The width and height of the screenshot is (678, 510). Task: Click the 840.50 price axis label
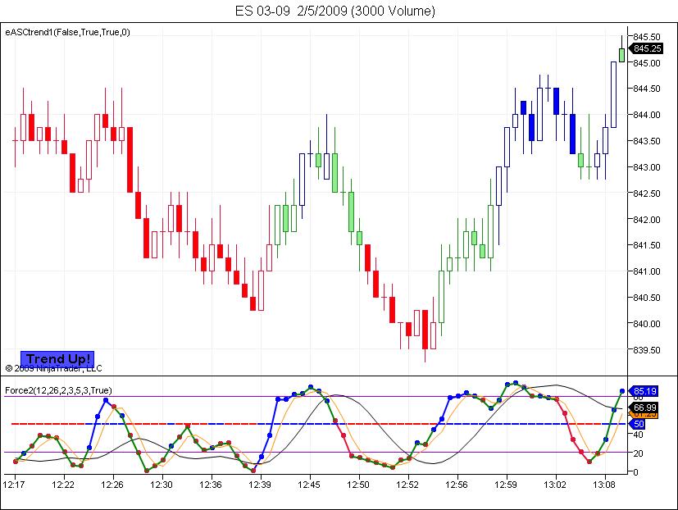click(646, 298)
